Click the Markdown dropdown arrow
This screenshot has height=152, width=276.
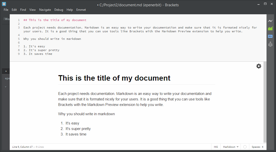pyautogui.click(x=237, y=147)
